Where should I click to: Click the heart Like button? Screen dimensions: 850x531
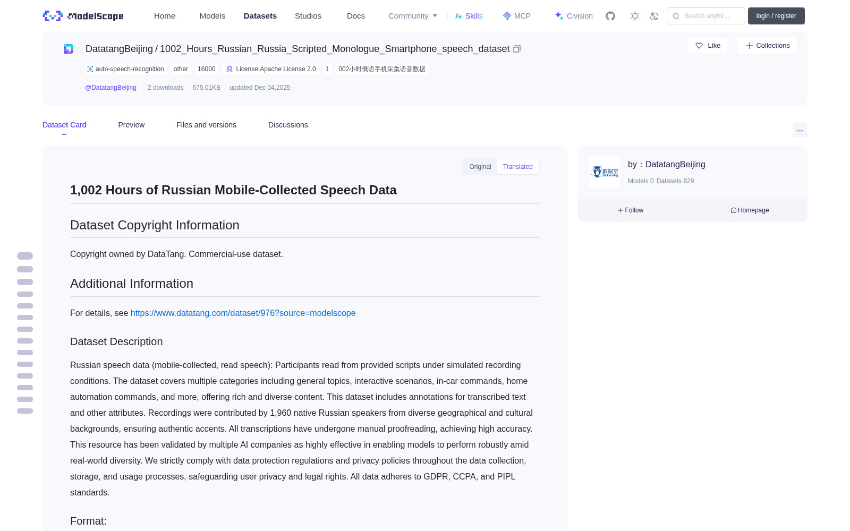click(x=707, y=46)
